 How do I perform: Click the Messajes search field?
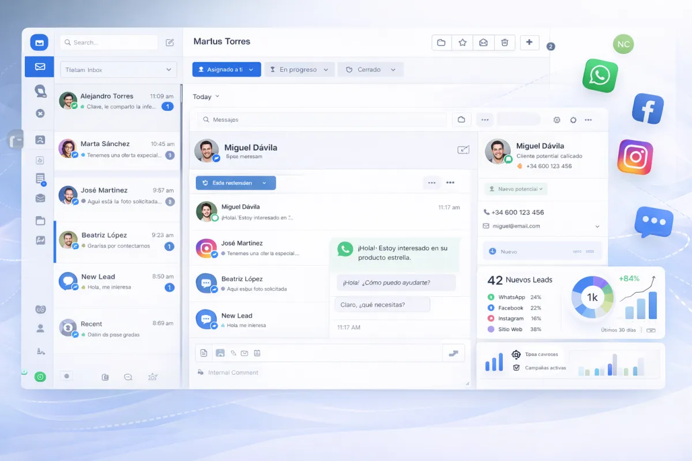[x=323, y=120]
